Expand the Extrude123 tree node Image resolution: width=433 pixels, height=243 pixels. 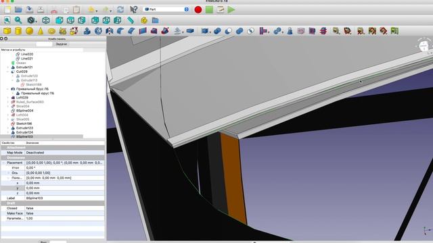[7, 128]
